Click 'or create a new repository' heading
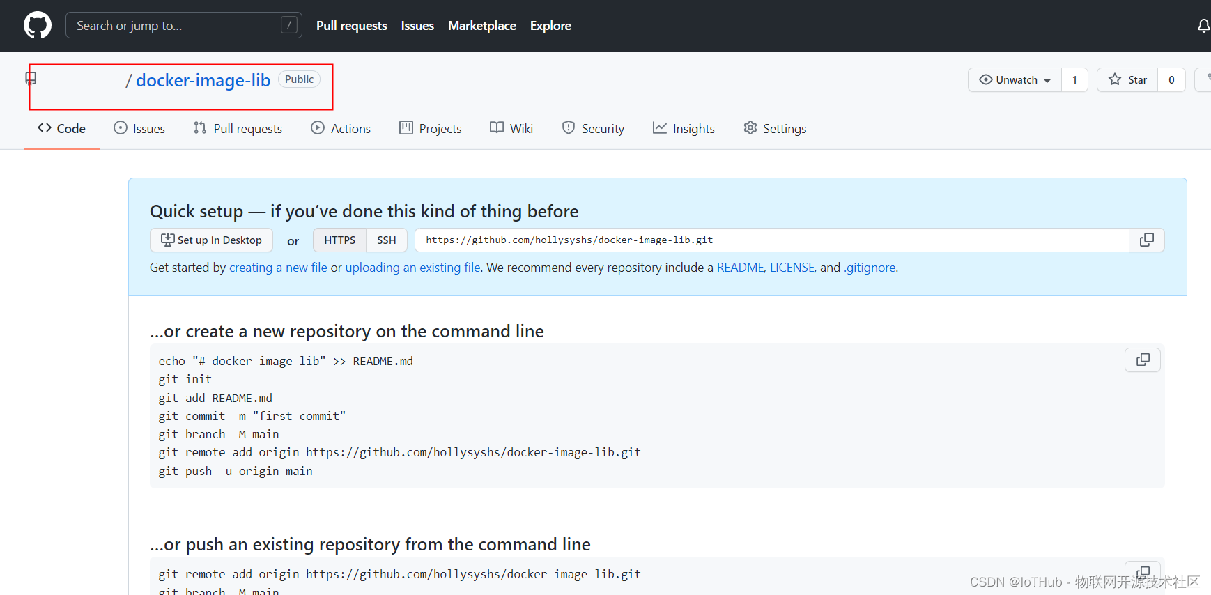The width and height of the screenshot is (1211, 595). (347, 331)
